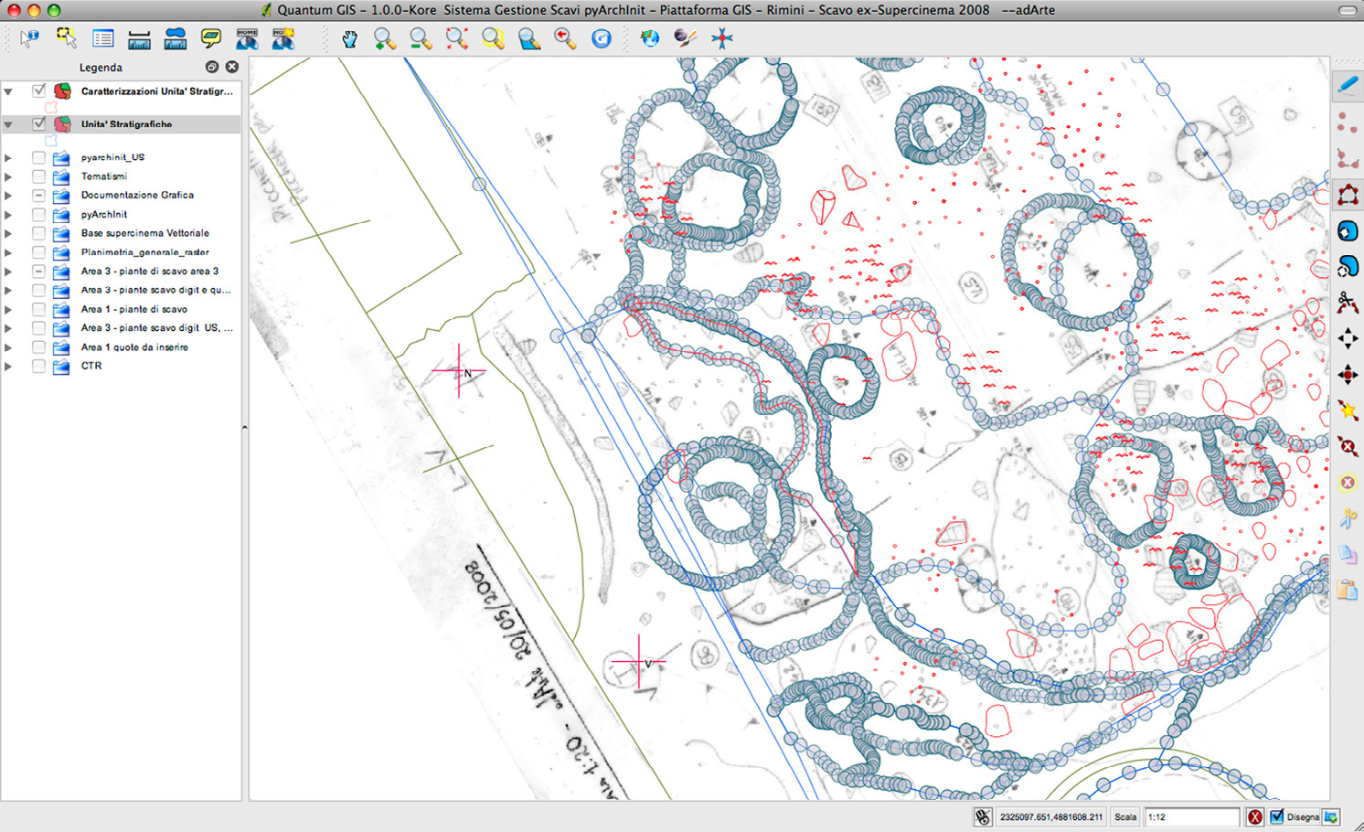The image size is (1364, 832).
Task: Check the Planimetria_generale_raster checkbox
Action: [x=38, y=252]
